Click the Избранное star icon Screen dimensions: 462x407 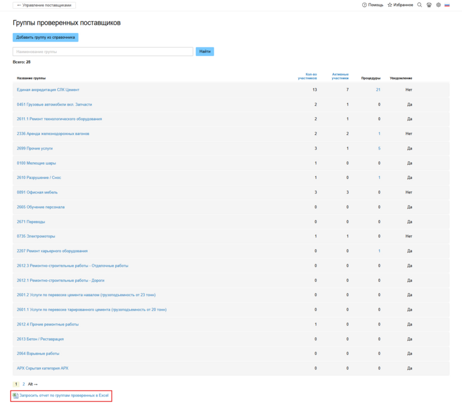tap(390, 5)
